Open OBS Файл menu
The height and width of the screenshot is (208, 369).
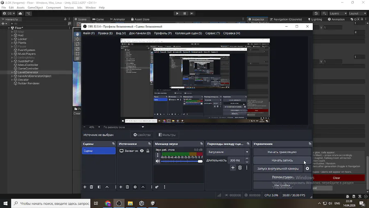[89, 33]
